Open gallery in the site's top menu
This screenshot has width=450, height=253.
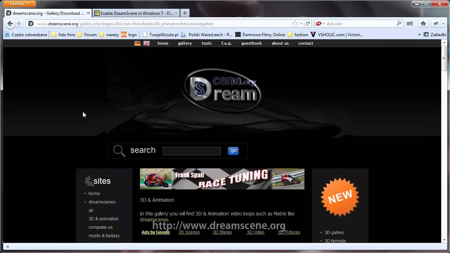[185, 43]
